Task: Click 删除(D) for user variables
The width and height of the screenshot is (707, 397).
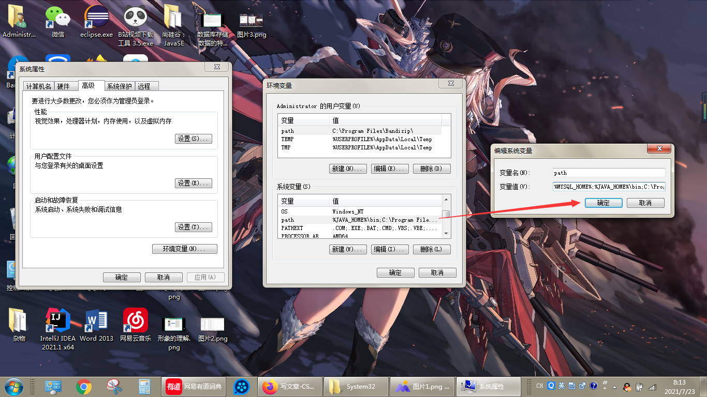Action: pos(432,169)
